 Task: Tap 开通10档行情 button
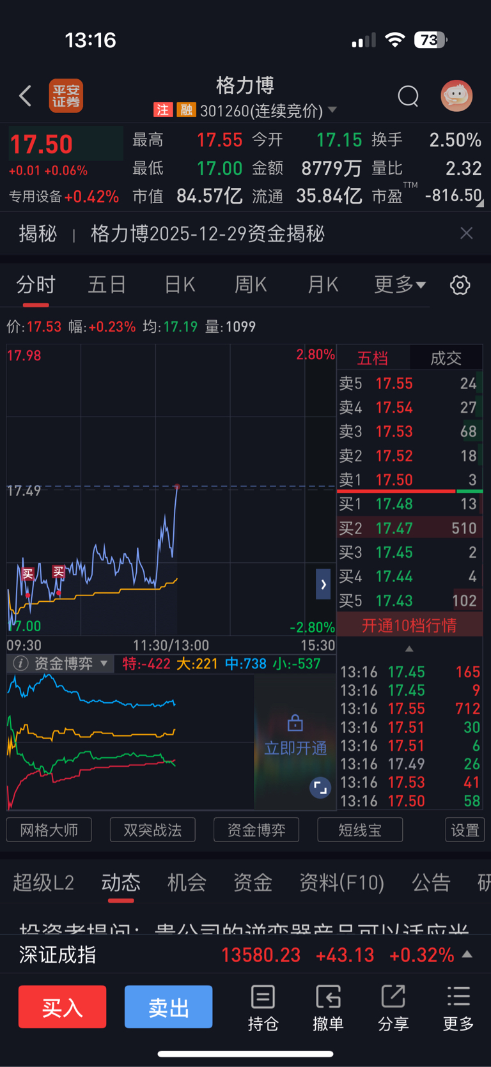pos(410,625)
